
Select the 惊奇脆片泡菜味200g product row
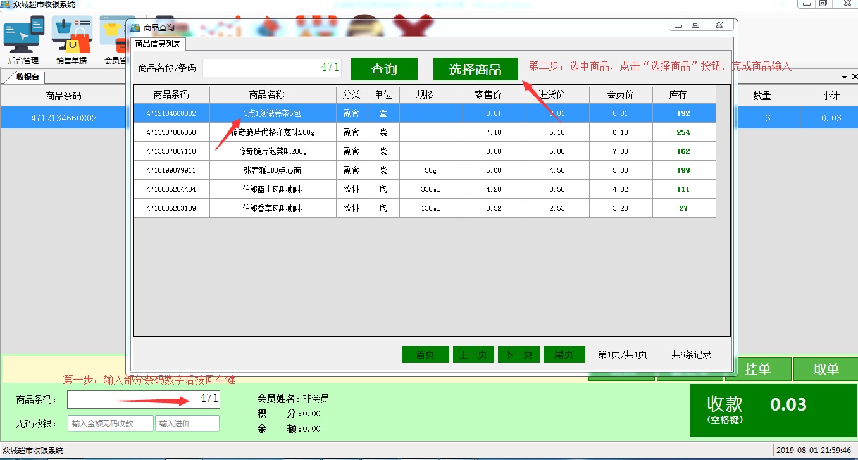(425, 151)
